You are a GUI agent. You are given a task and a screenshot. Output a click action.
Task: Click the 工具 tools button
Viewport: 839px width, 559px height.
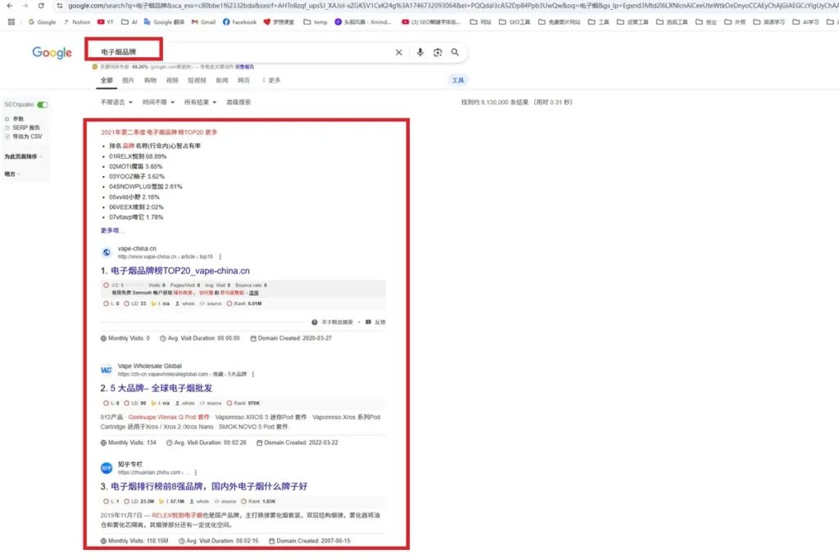pyautogui.click(x=458, y=79)
